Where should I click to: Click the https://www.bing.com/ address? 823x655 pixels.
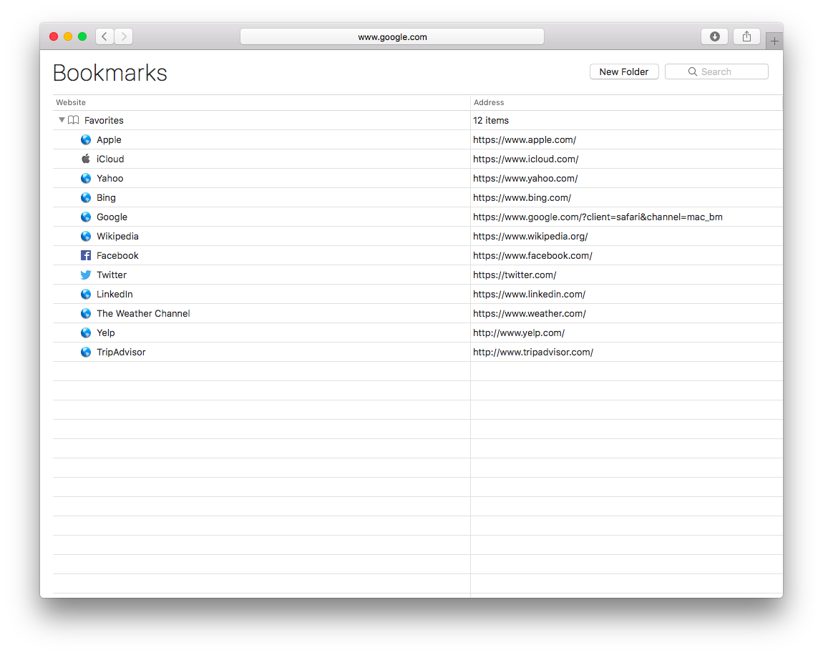tap(522, 197)
